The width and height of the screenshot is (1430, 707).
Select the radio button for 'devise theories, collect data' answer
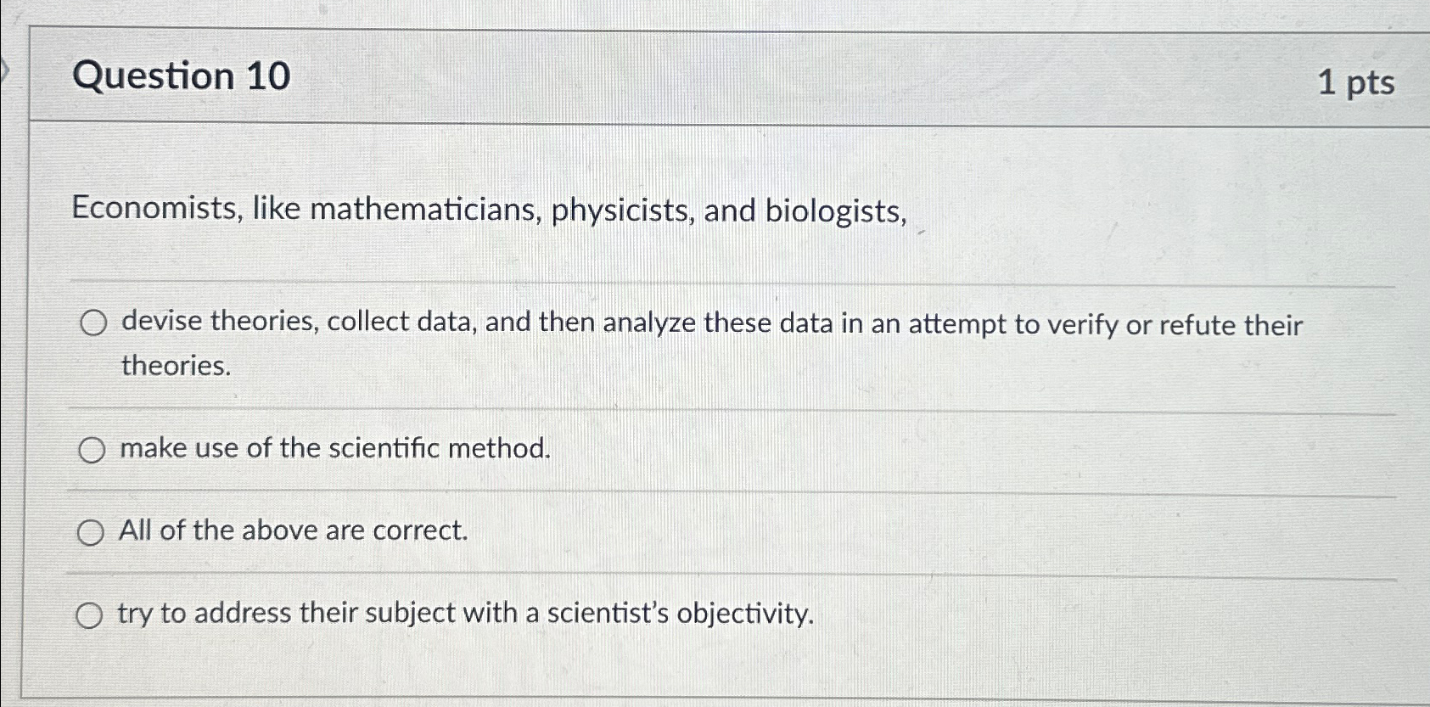tap(93, 323)
